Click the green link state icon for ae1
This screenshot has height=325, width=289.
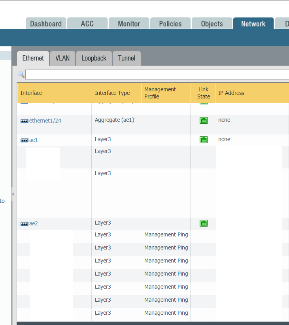(204, 140)
